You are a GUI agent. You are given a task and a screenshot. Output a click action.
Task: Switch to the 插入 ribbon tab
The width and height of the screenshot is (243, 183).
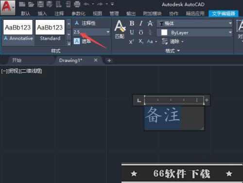(42, 14)
